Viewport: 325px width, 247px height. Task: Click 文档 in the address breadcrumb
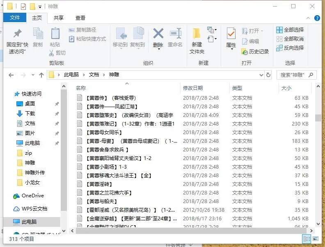point(94,75)
